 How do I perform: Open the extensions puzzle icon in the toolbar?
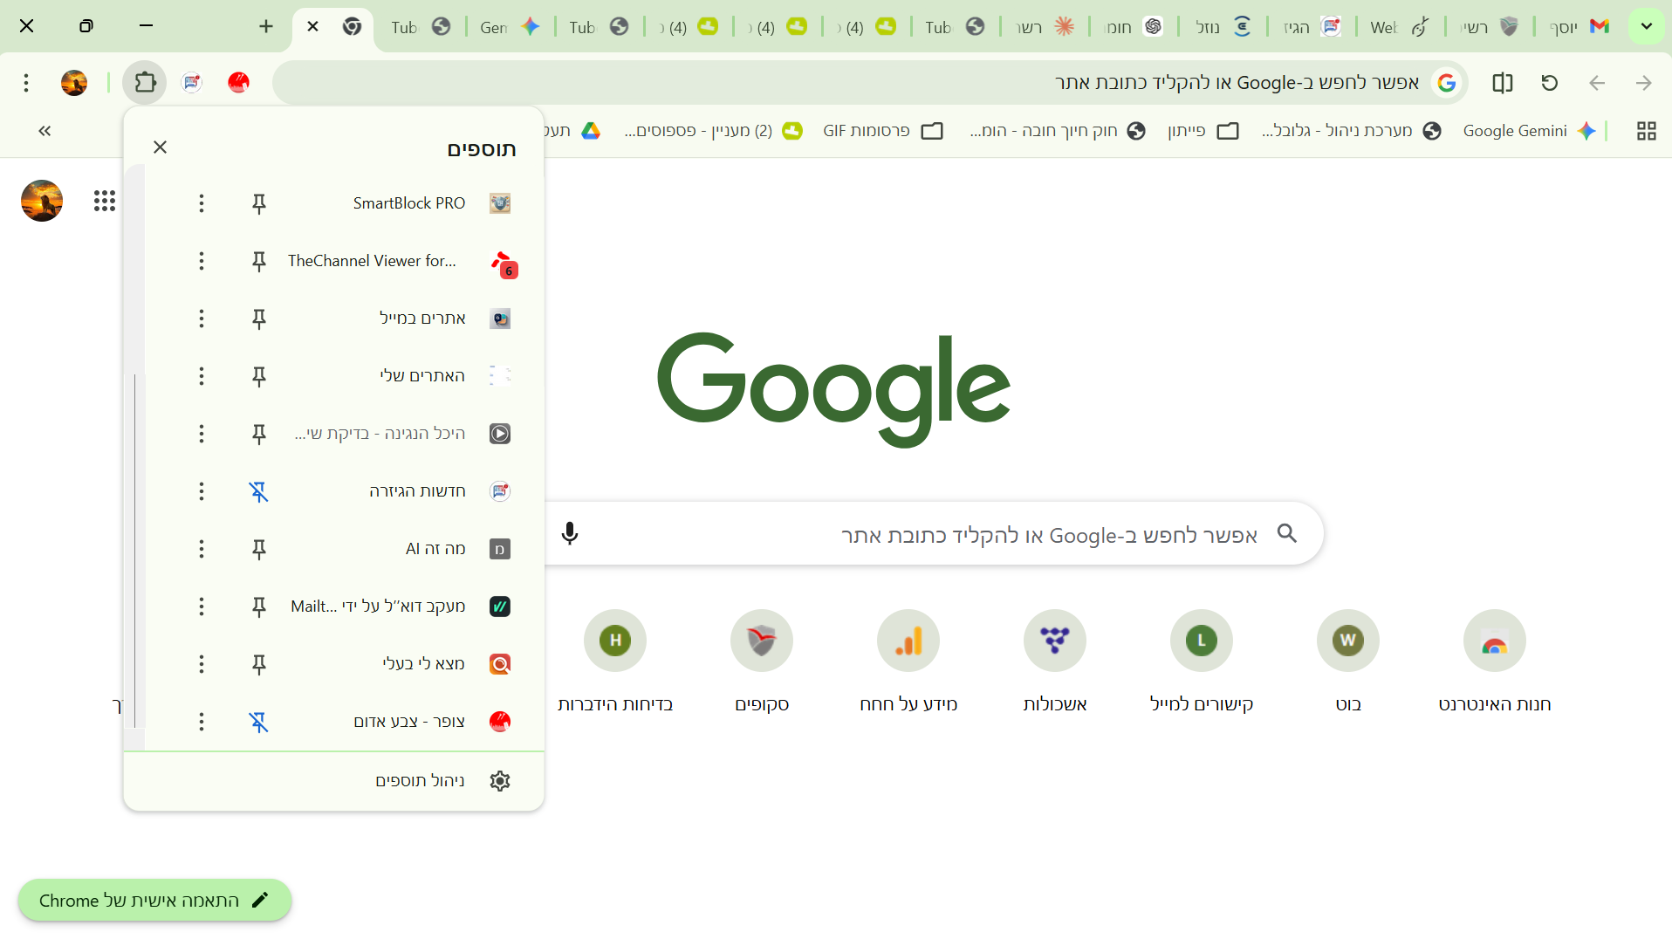click(145, 83)
